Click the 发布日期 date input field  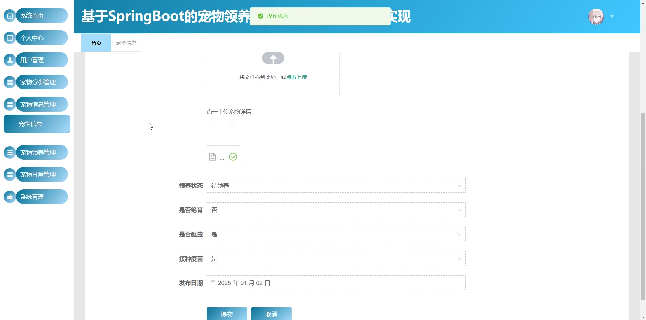coord(336,283)
